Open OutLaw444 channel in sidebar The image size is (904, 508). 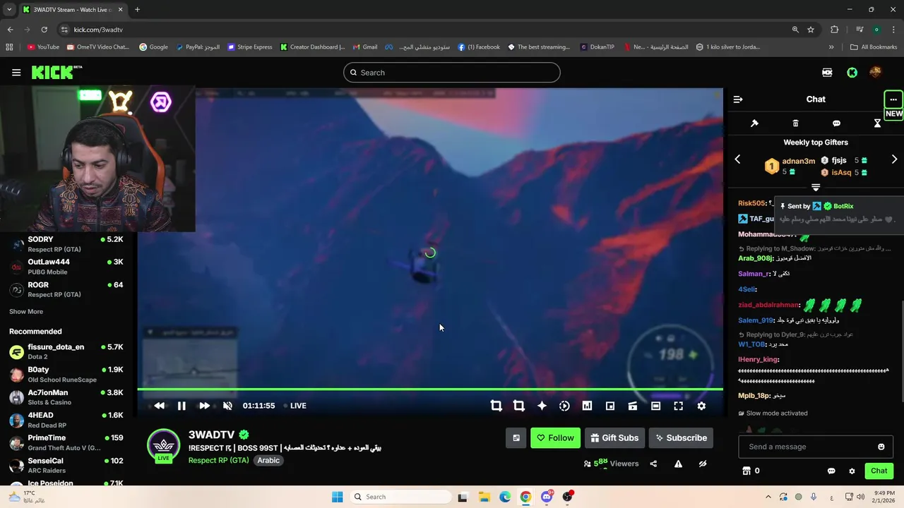(66, 267)
